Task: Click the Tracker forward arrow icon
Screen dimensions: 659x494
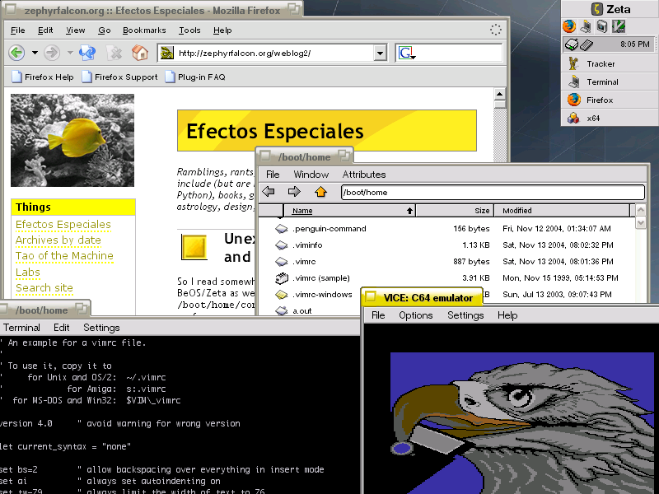Action: (294, 192)
